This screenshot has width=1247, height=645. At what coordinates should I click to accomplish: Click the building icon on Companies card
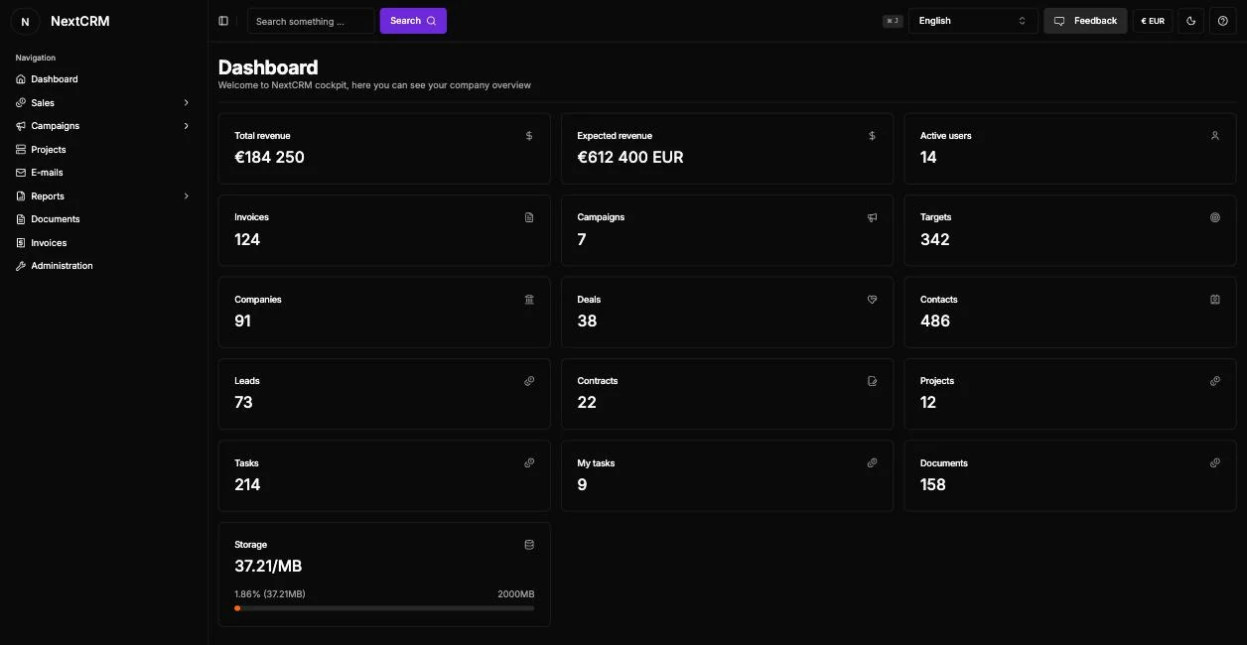click(x=529, y=299)
